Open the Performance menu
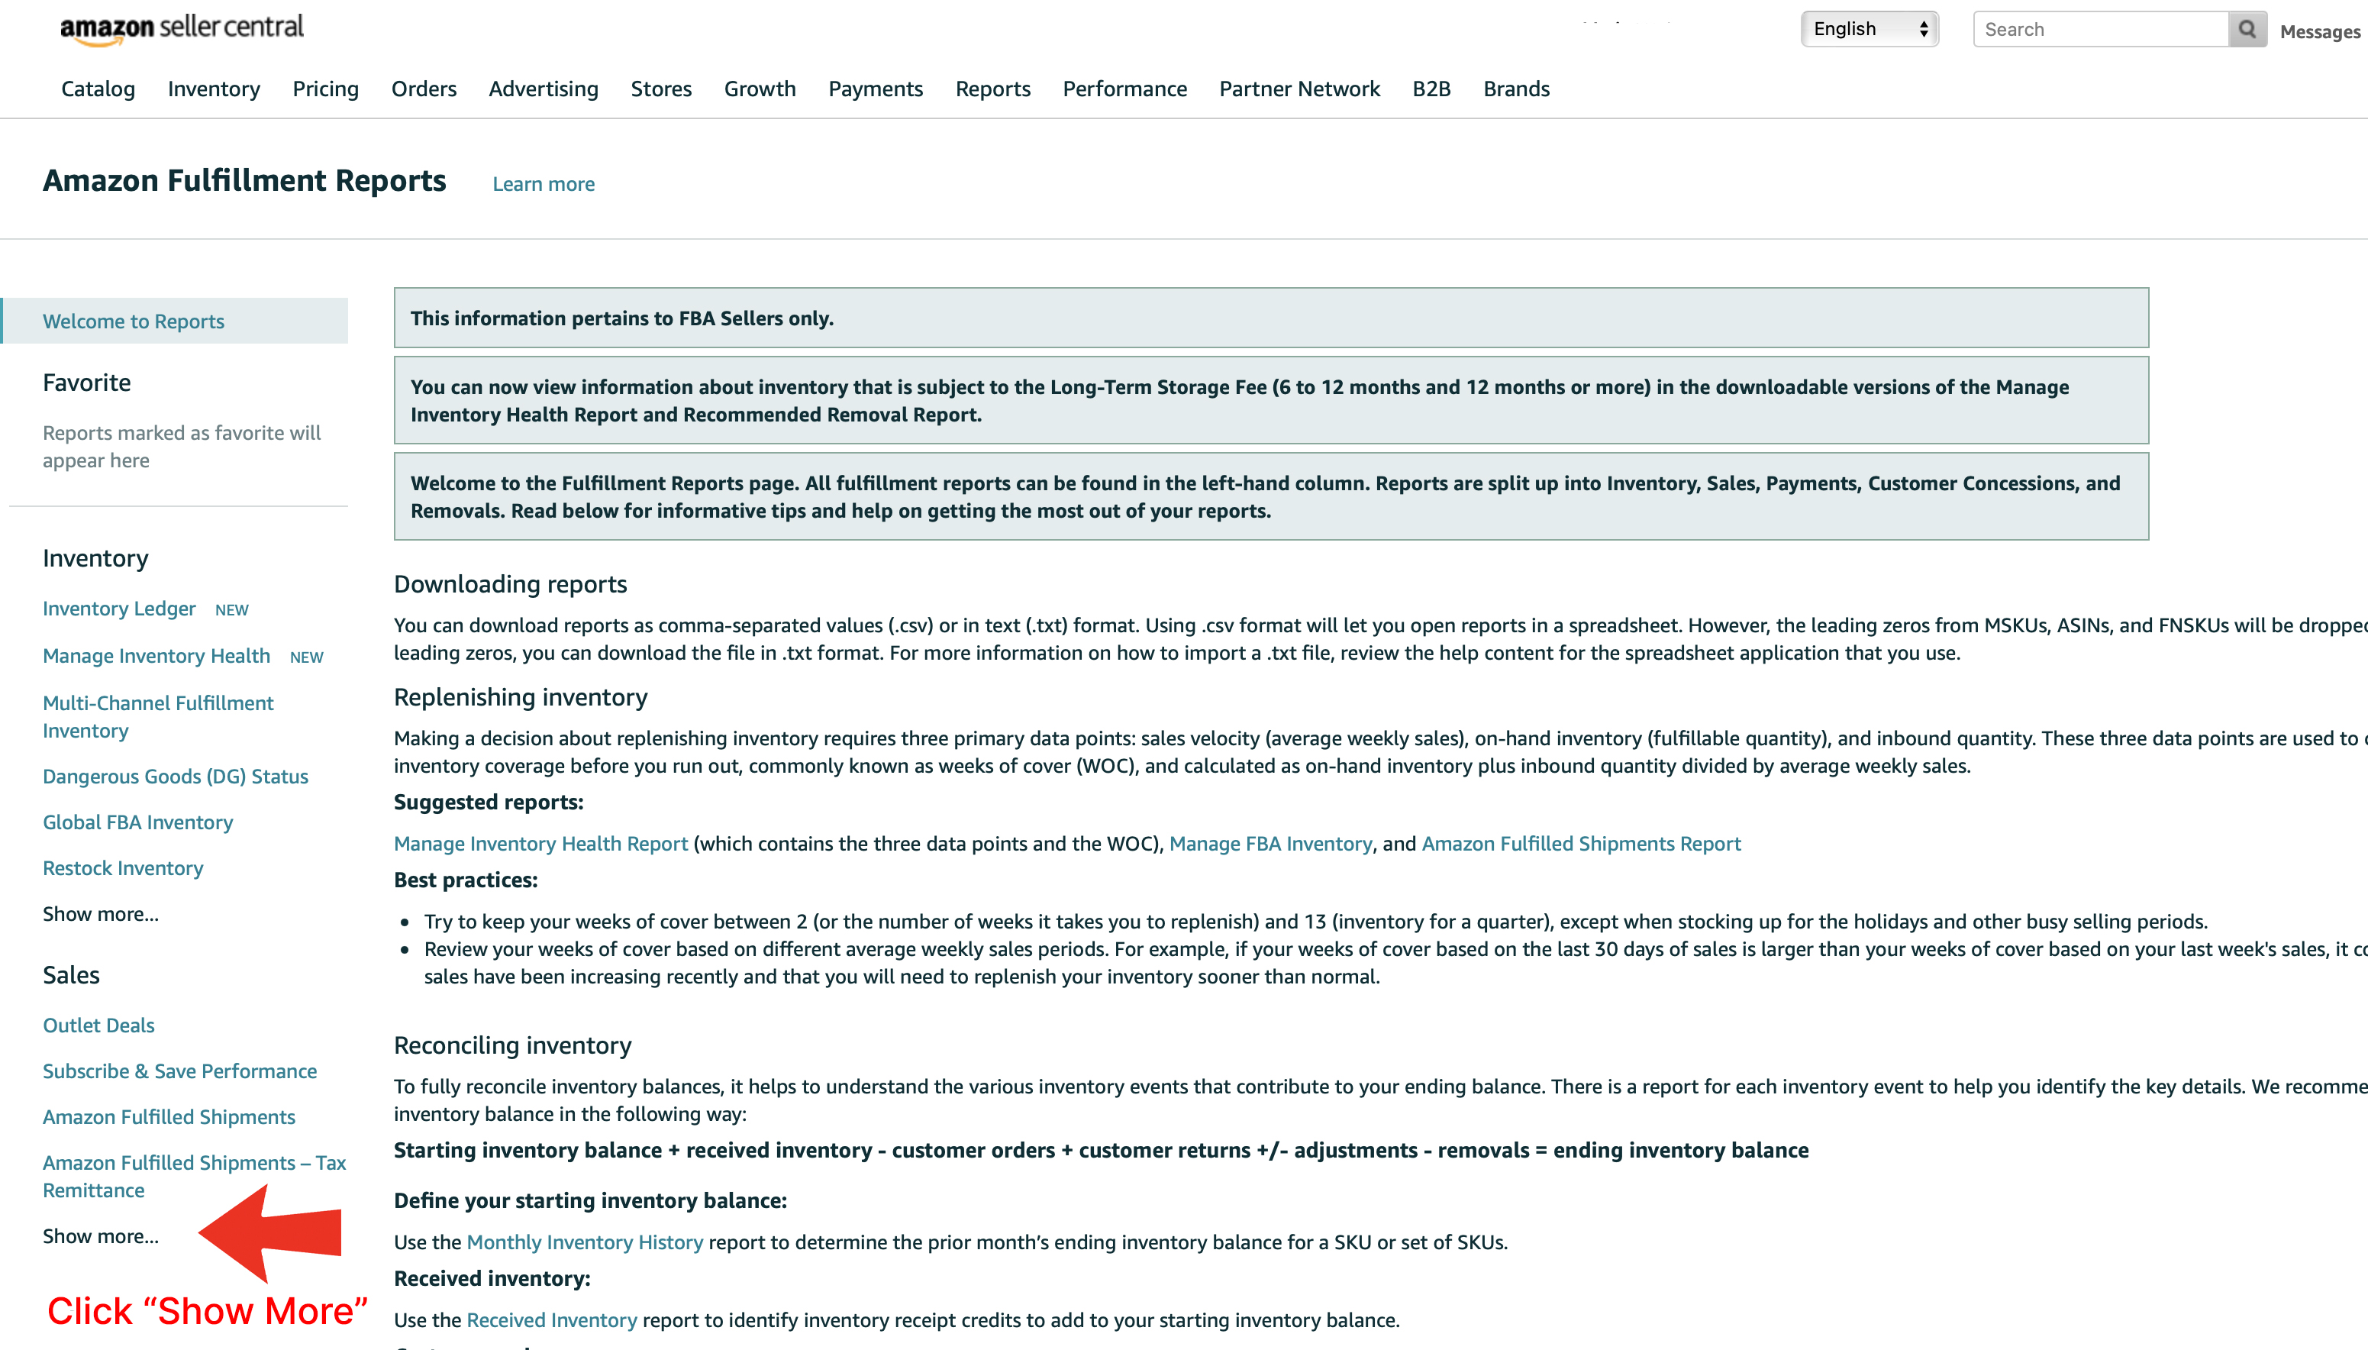2368x1350 pixels. coord(1124,89)
